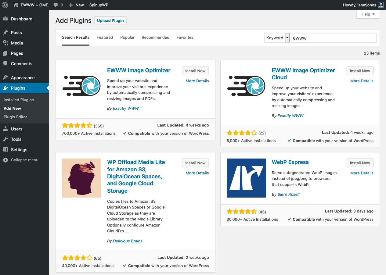This screenshot has height=275, width=386.
Task: Switch to the Favorites tab
Action: coord(185,37)
